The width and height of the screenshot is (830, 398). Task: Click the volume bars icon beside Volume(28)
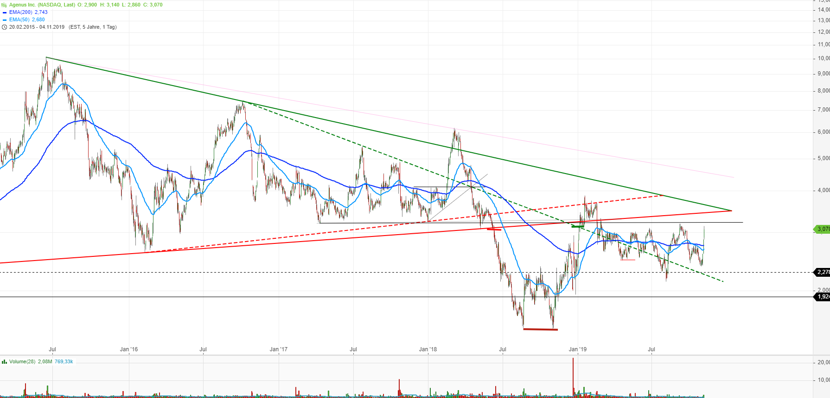(4, 362)
